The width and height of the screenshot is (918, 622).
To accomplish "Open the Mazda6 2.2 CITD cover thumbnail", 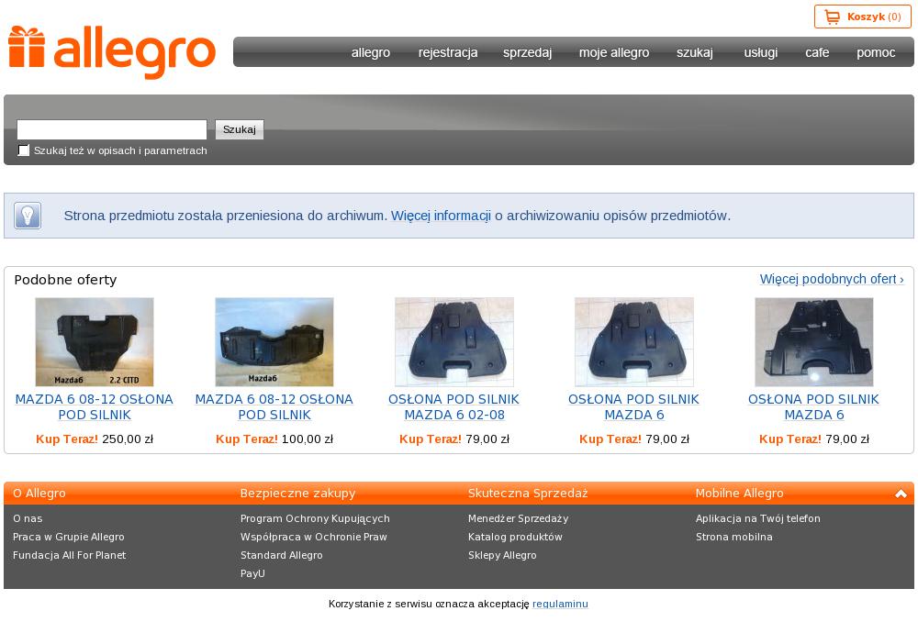I will tap(95, 341).
